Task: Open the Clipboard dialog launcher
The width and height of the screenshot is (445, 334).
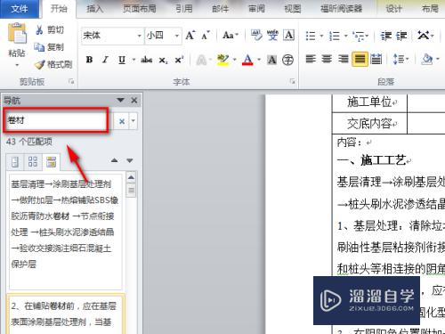Action: [71, 81]
